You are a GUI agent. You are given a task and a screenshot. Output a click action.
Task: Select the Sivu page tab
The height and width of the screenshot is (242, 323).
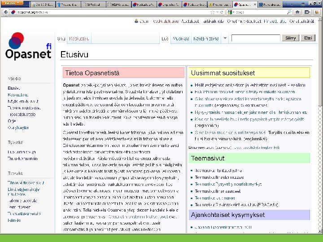point(61,39)
